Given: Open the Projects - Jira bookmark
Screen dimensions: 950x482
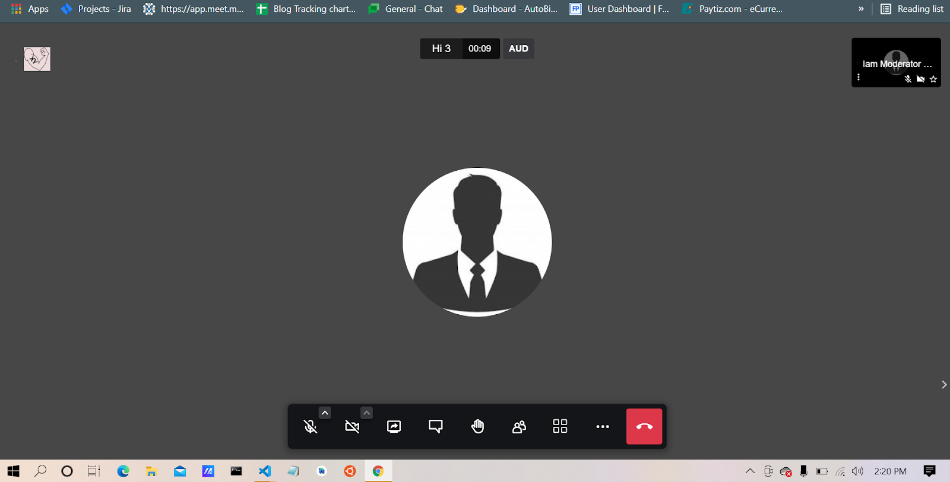Looking at the screenshot, I should (x=96, y=9).
